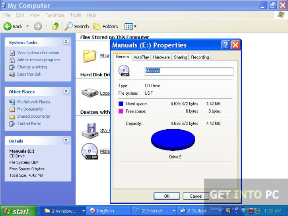Open the Back history dropdown arrow
This screenshot has width=288, height=216.
coord(27,26)
